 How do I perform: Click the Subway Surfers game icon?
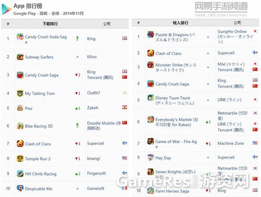(x=20, y=57)
